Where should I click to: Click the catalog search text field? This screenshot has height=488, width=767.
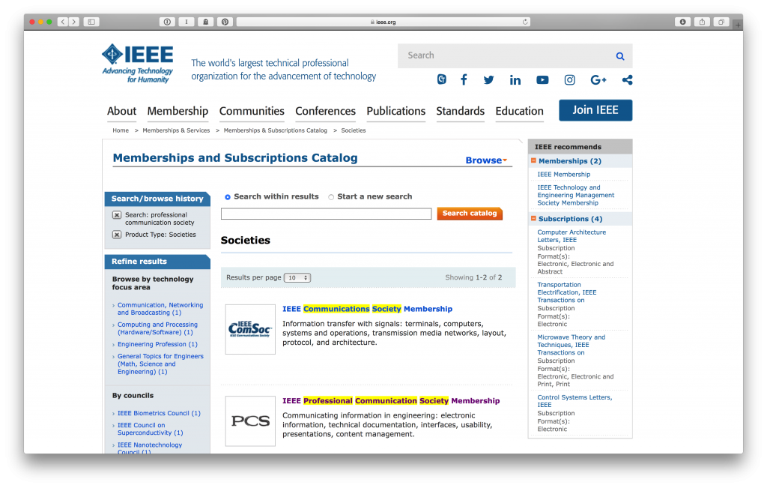coord(327,214)
